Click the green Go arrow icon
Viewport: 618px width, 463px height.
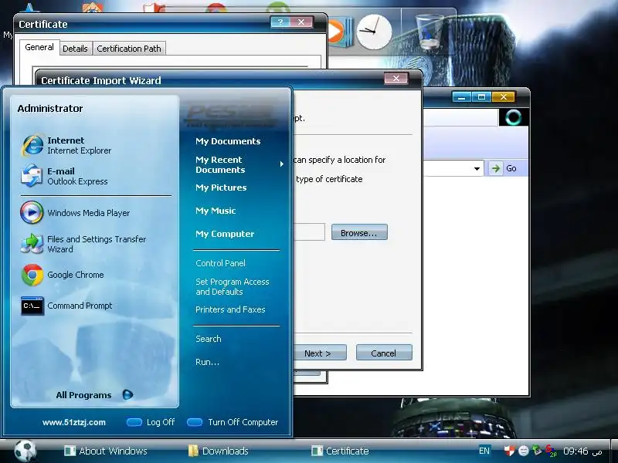coord(495,168)
